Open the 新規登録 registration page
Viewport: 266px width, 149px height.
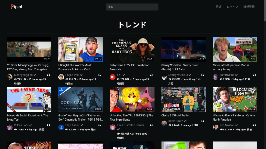click(249, 7)
